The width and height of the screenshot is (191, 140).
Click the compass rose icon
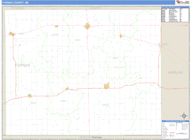click(x=183, y=116)
